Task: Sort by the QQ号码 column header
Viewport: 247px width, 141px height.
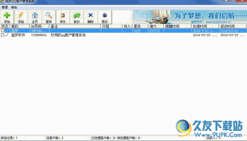Action: (39, 26)
